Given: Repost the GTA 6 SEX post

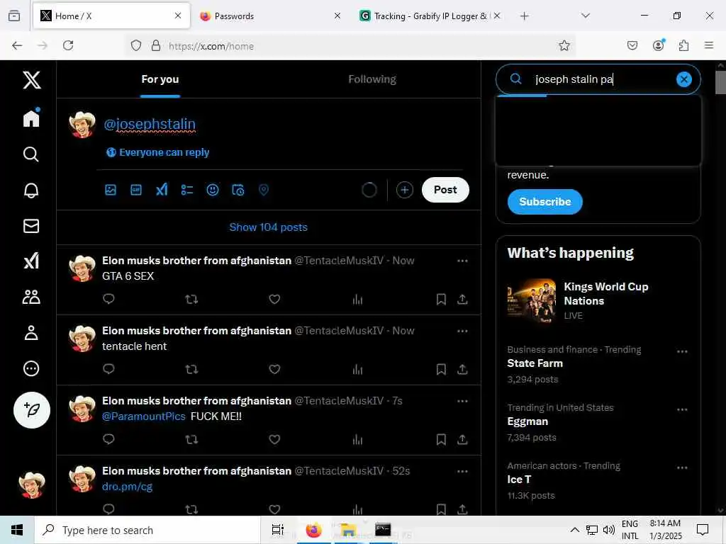Looking at the screenshot, I should click(191, 300).
